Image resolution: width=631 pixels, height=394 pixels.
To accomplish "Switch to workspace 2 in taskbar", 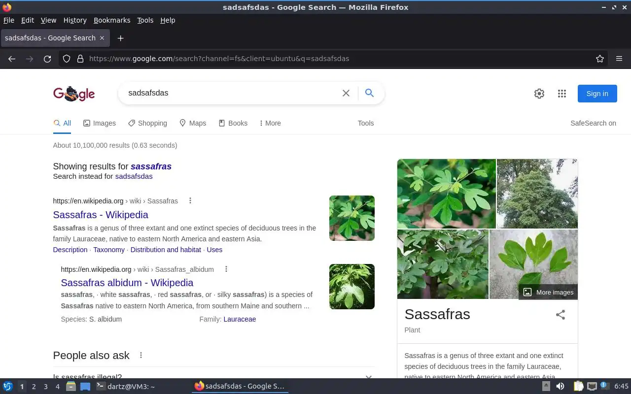I will 34,387.
